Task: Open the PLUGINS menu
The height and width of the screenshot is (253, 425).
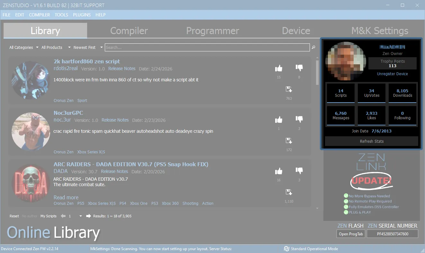Action: coord(82,15)
